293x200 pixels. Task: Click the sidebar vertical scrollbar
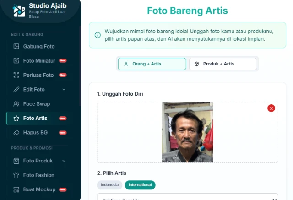point(80,66)
